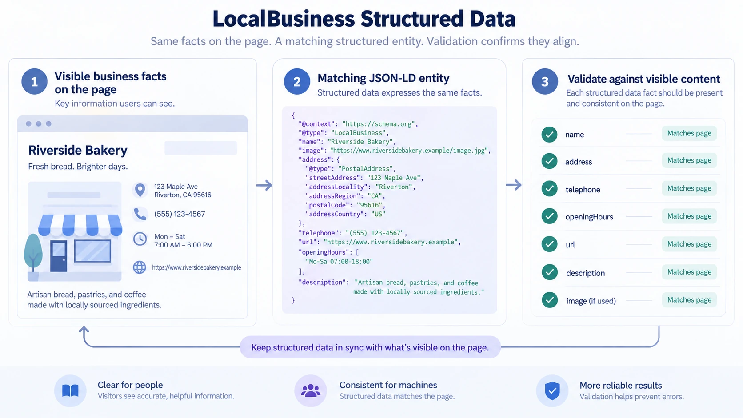Viewport: 743px width, 418px height.
Task: Click the Matches page badge for name
Action: (689, 133)
